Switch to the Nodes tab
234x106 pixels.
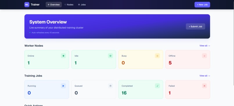(69, 5)
